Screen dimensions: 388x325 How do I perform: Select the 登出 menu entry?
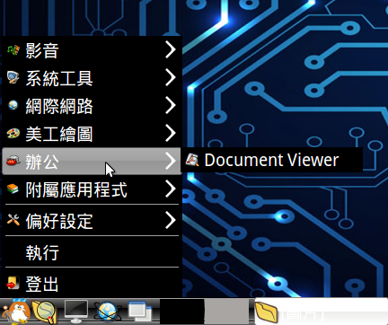click(x=93, y=283)
